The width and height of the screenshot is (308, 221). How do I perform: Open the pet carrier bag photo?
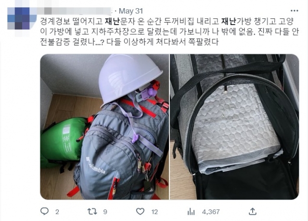click(x=234, y=127)
